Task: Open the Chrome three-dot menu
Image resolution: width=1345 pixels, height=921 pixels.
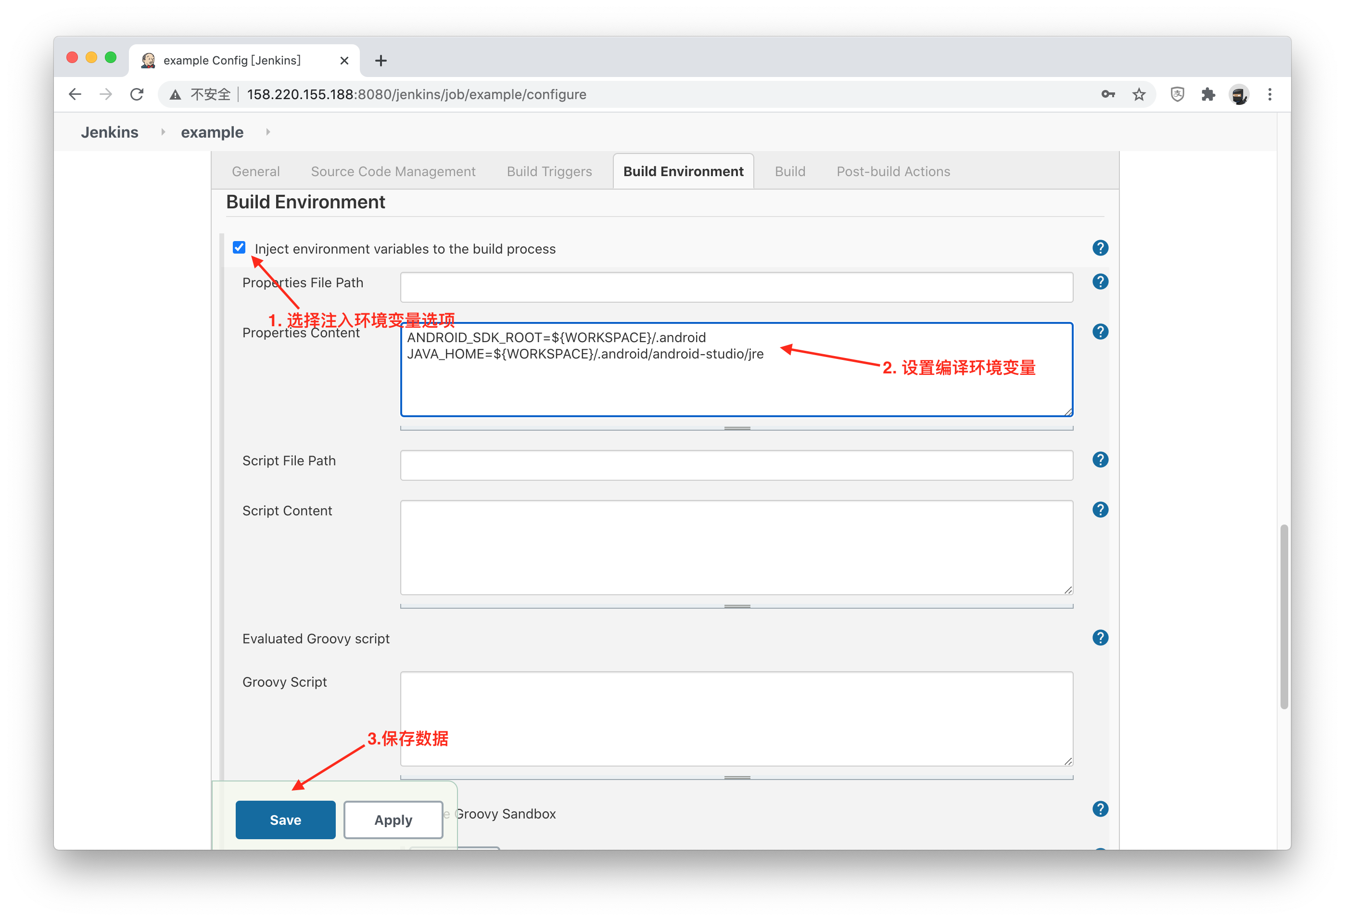Action: (1270, 94)
